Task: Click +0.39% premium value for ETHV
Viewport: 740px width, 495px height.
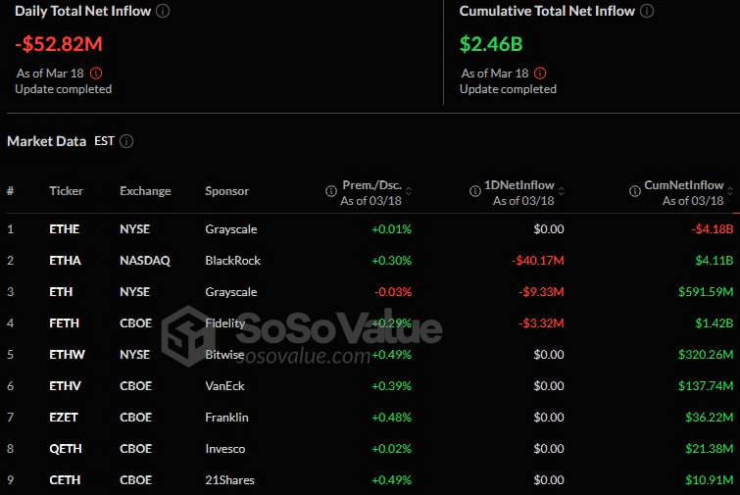Action: tap(392, 386)
